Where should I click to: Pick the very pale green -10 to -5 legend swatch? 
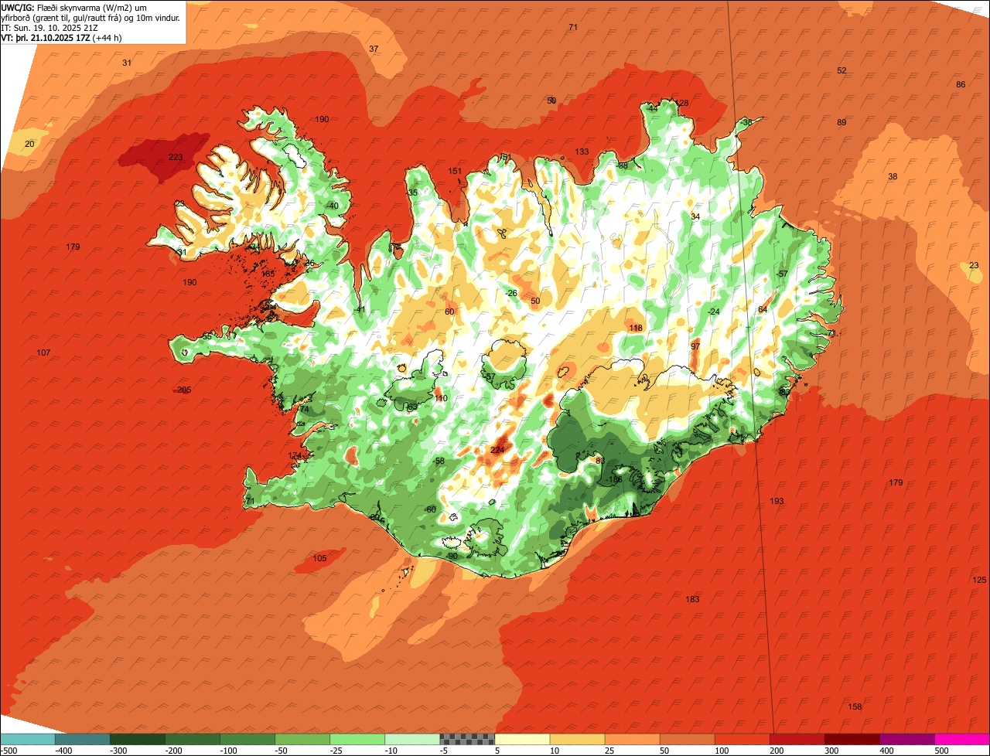412,738
